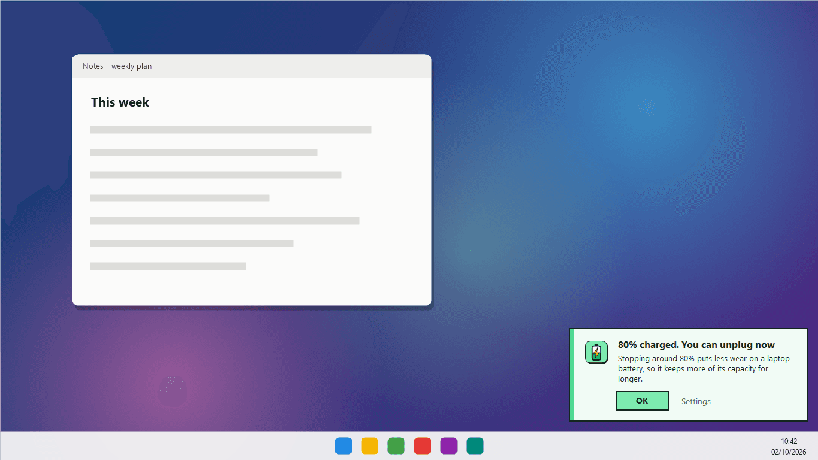Click the battery charging icon in the notification

tap(596, 352)
